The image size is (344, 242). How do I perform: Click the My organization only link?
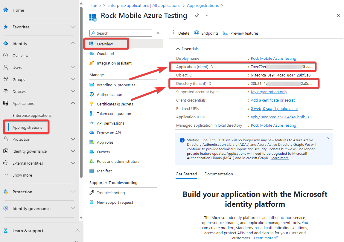point(269,92)
